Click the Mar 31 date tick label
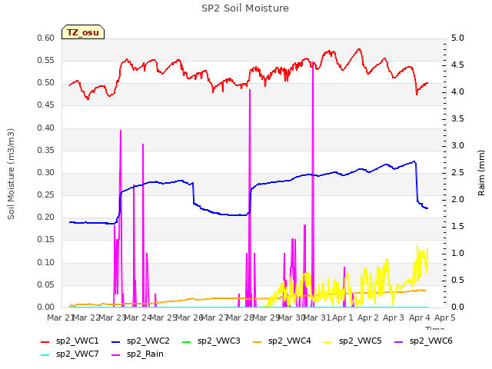The height and width of the screenshot is (369, 492). pos(317,317)
